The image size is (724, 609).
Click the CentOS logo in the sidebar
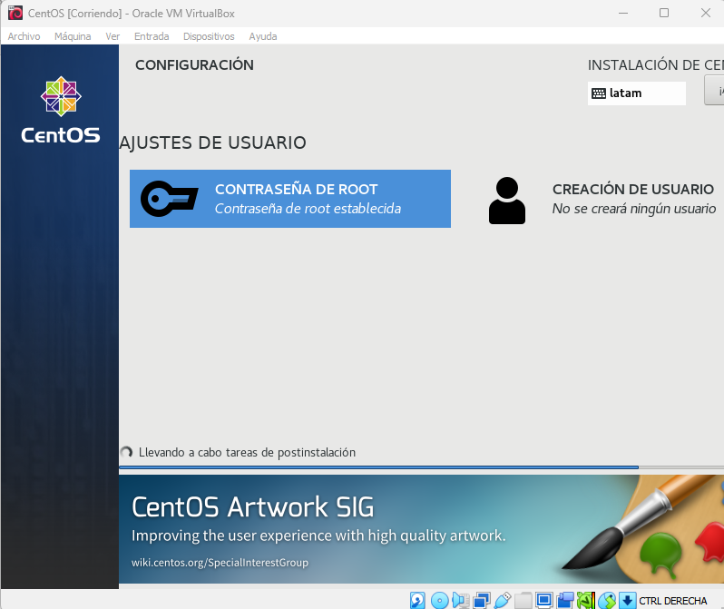(x=61, y=110)
